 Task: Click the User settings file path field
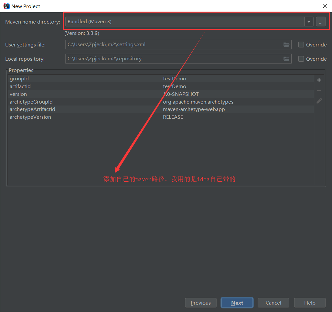click(x=178, y=45)
